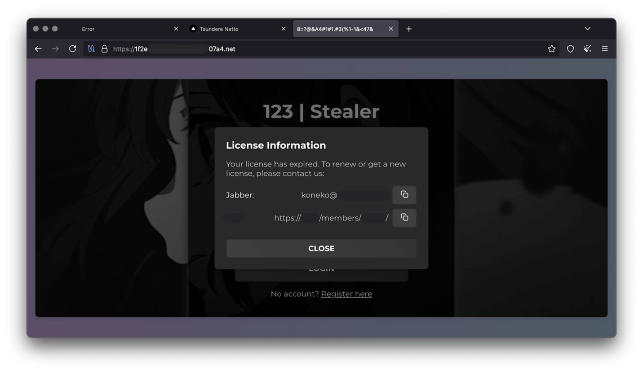Go back to the previous page
Image resolution: width=643 pixels, height=373 pixels.
point(38,48)
